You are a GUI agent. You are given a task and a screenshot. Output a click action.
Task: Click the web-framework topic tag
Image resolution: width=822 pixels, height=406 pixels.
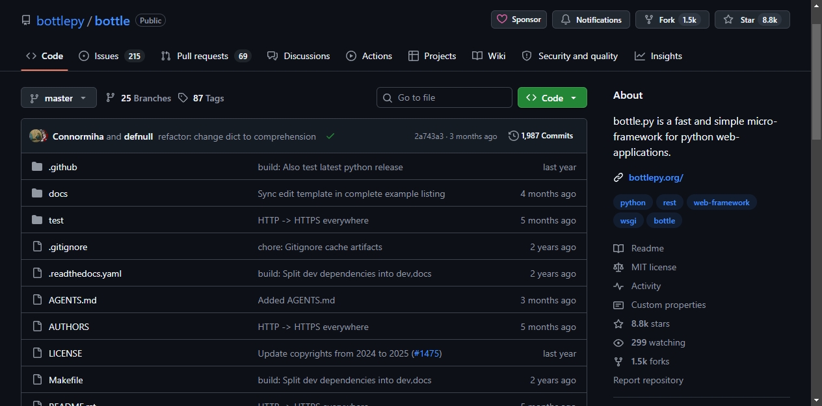click(721, 203)
